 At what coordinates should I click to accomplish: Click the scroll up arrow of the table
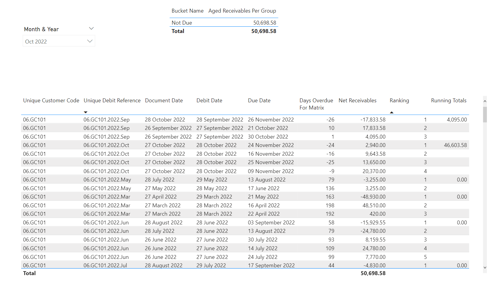tap(485, 101)
